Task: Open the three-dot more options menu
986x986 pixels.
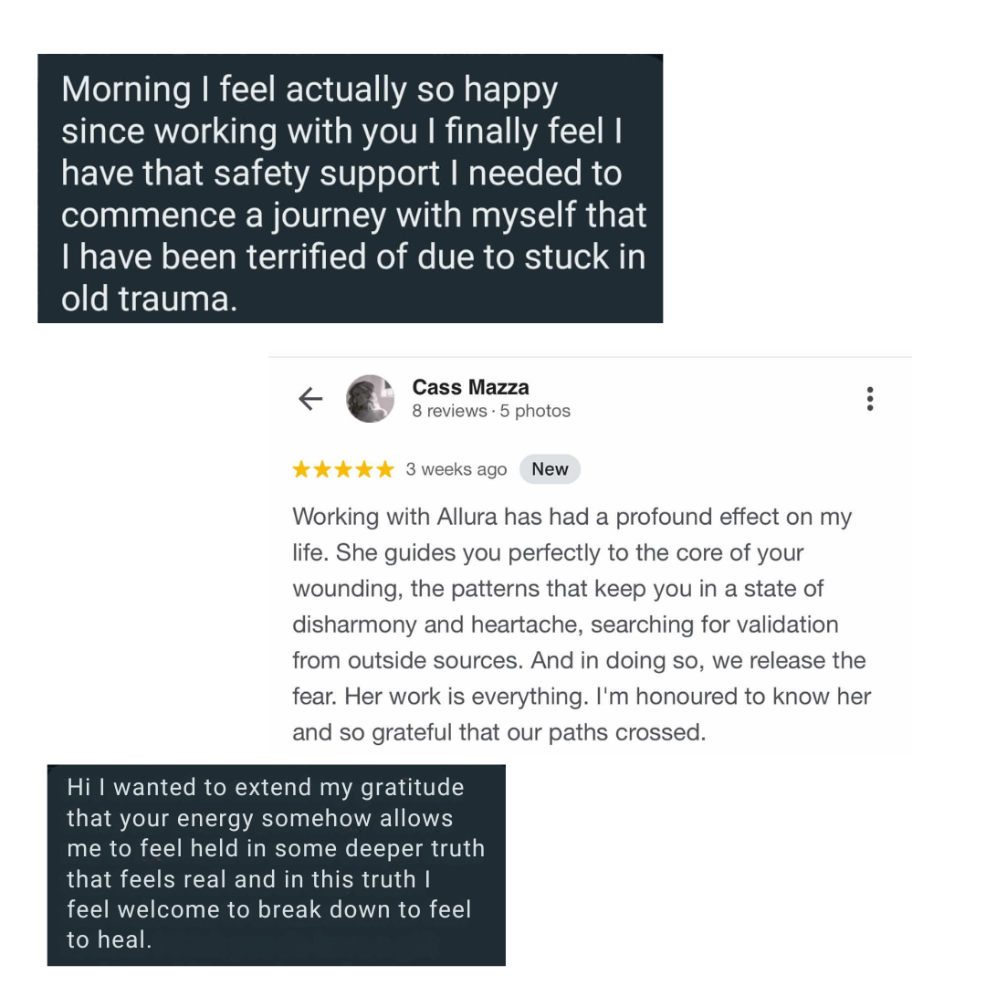Action: coord(870,399)
